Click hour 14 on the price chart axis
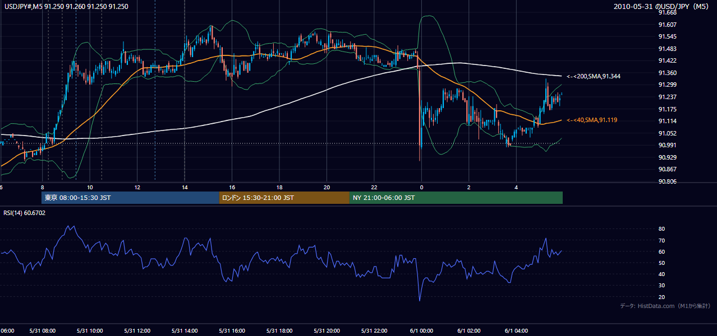 point(185,188)
